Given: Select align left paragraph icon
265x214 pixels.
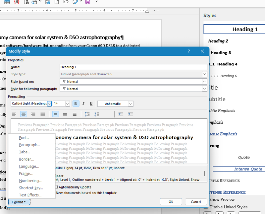Looking at the screenshot, I should [x=14, y=114].
